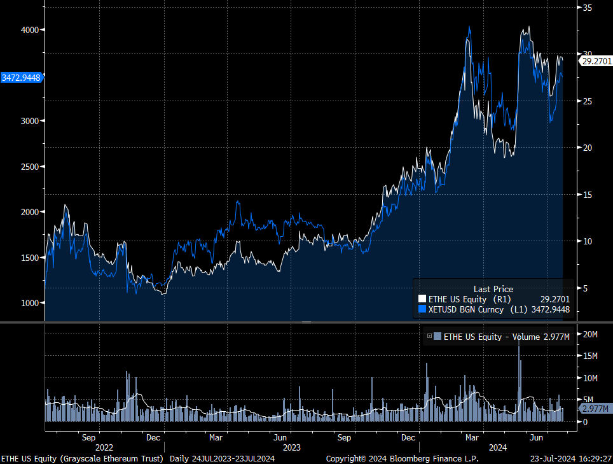Viewport: 613px width, 464px height.
Task: Click the white 29.2701 price flag on right axis
Action: click(596, 61)
